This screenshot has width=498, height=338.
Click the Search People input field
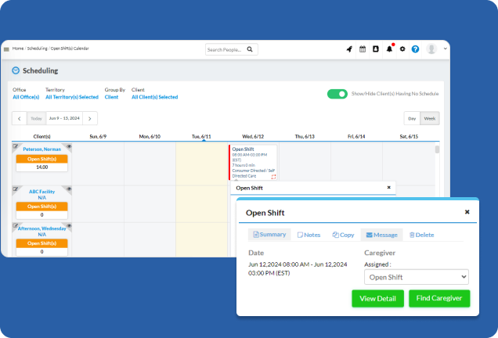[225, 49]
